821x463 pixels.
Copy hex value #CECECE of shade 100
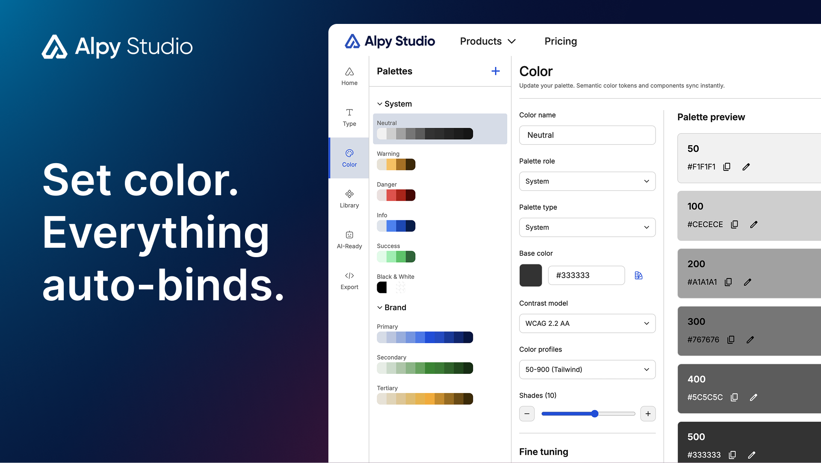(x=734, y=224)
